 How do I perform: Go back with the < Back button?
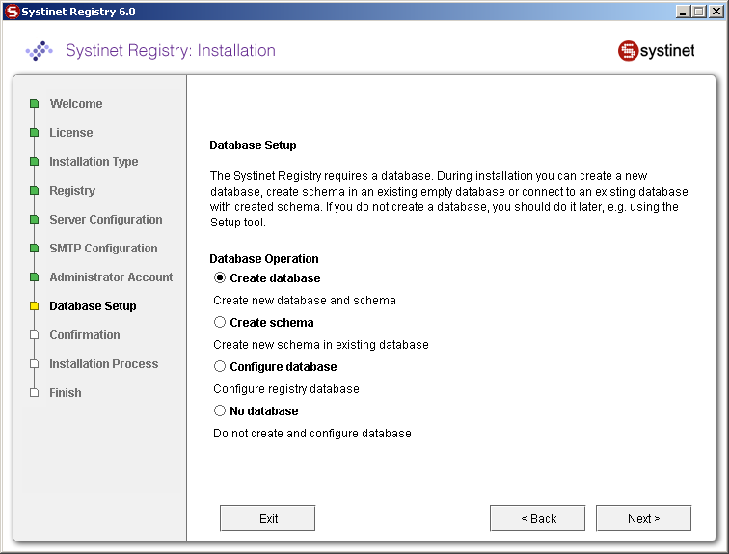coord(537,518)
